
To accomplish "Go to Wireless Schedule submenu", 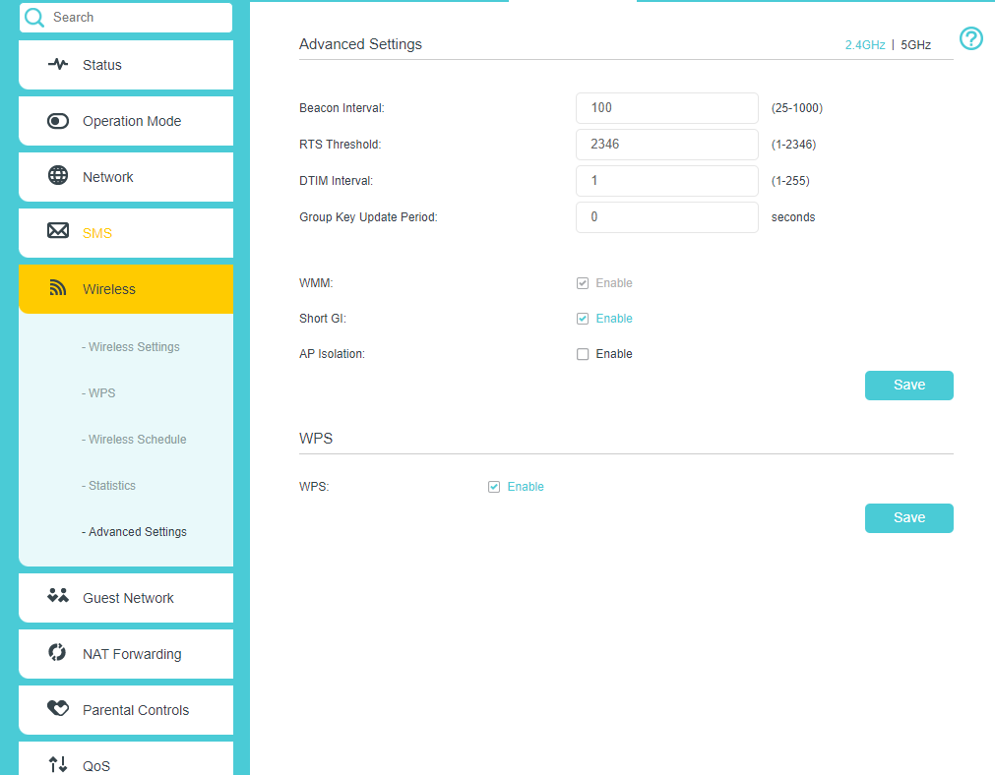I will click(x=134, y=440).
